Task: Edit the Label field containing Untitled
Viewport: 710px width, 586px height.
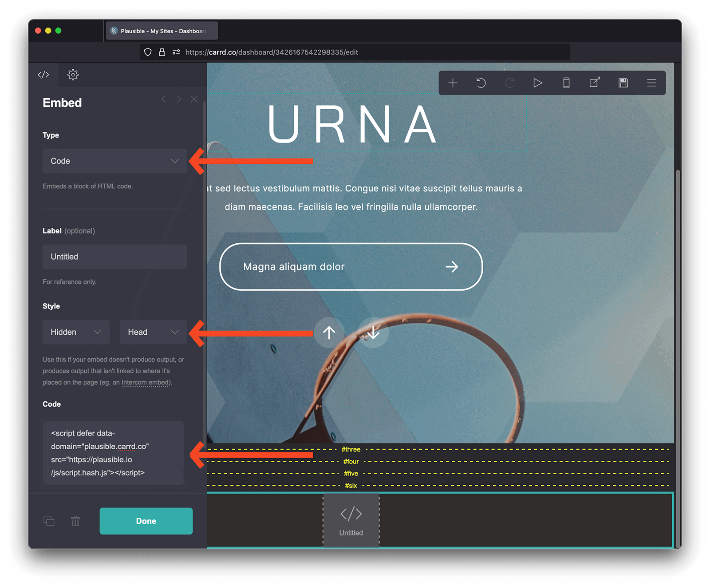Action: click(115, 257)
